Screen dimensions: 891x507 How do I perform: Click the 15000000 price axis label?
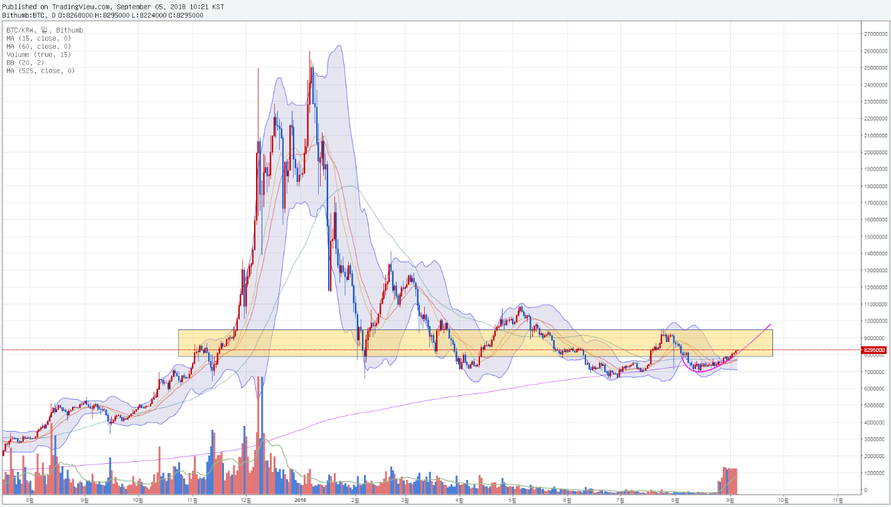(x=875, y=237)
